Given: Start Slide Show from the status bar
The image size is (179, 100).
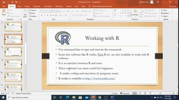Looking at the screenshot, I should point(150,93).
